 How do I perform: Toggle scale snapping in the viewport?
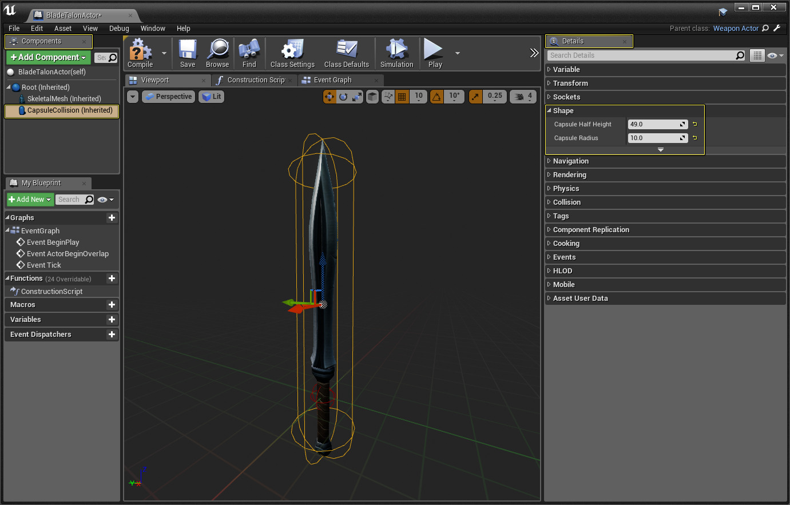pyautogui.click(x=476, y=97)
